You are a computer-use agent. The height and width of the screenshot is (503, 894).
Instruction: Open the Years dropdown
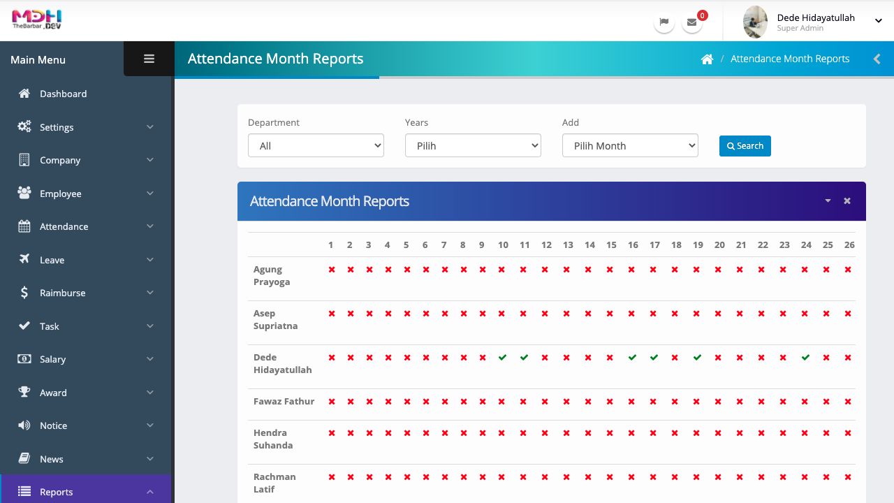pos(473,145)
